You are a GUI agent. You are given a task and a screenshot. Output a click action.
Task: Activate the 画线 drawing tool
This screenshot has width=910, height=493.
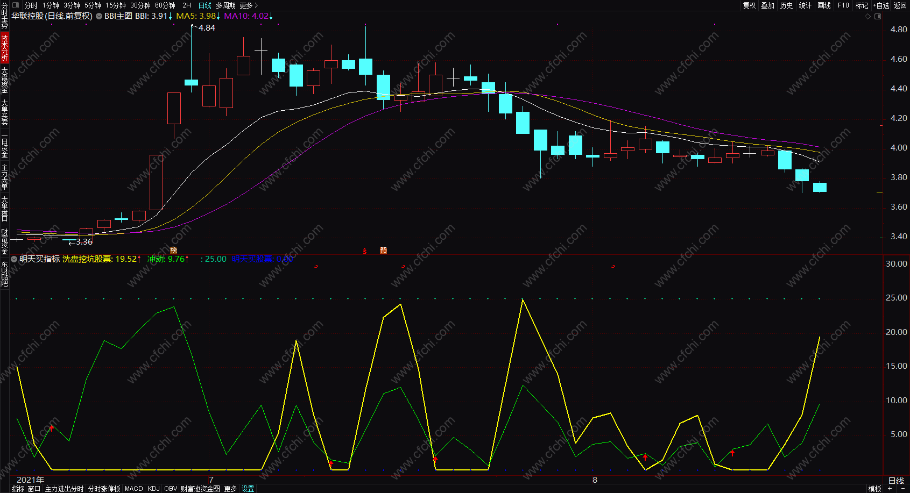824,5
